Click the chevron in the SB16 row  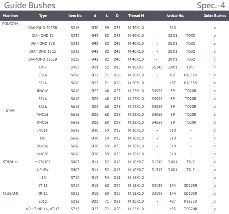point(214,75)
